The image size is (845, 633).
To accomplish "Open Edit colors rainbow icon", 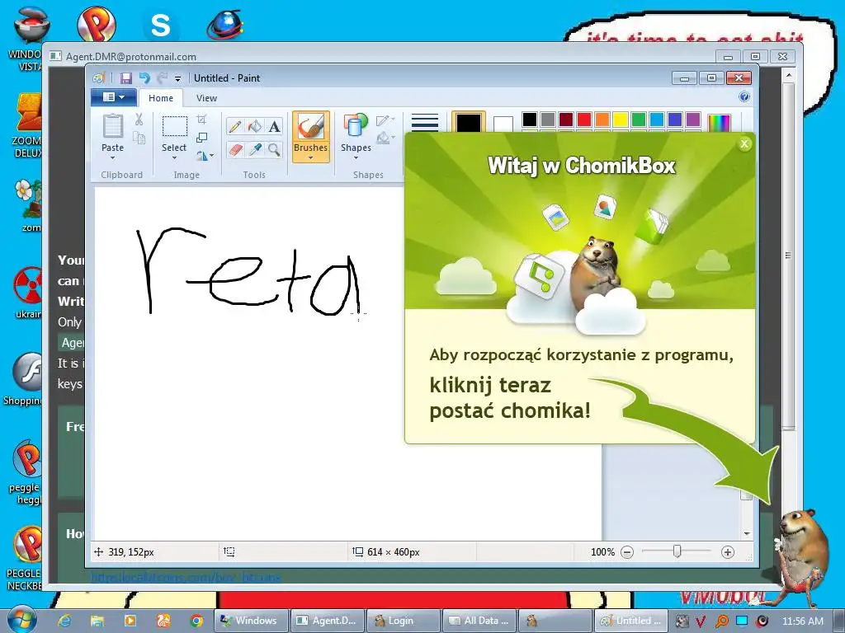I will pos(719,123).
